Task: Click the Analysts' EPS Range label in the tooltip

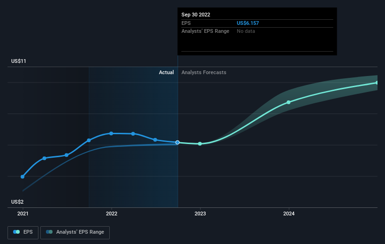Action: (205, 31)
